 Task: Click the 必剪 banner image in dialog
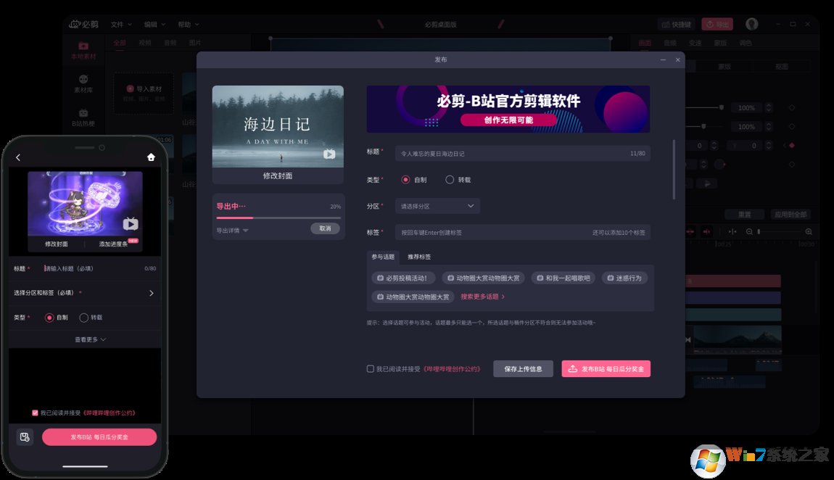[x=508, y=109]
